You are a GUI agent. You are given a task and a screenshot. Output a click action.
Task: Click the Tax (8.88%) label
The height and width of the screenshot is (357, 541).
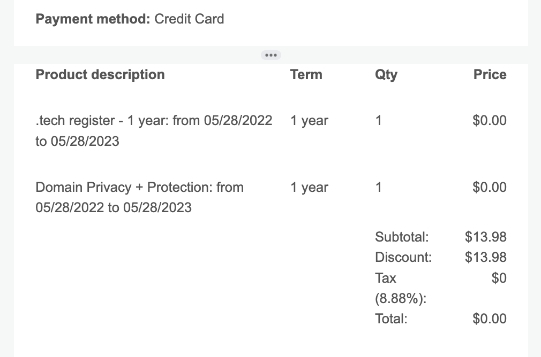[x=401, y=288]
